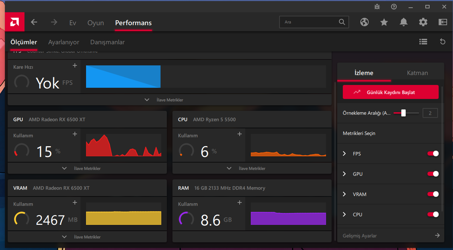Screen dimensions: 453x250
Task: Click the search magnifier icon
Action: pyautogui.click(x=342, y=22)
